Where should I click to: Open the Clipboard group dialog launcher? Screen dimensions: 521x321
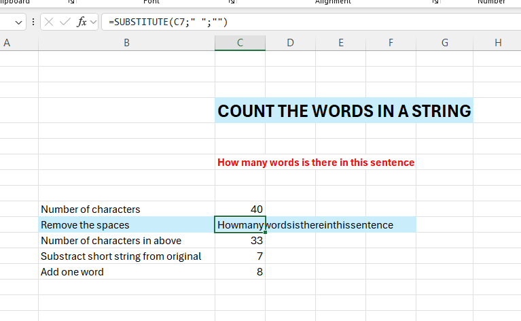[71, 2]
